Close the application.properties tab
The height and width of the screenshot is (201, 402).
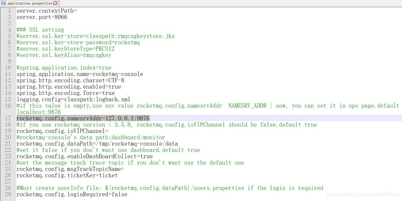click(55, 3)
